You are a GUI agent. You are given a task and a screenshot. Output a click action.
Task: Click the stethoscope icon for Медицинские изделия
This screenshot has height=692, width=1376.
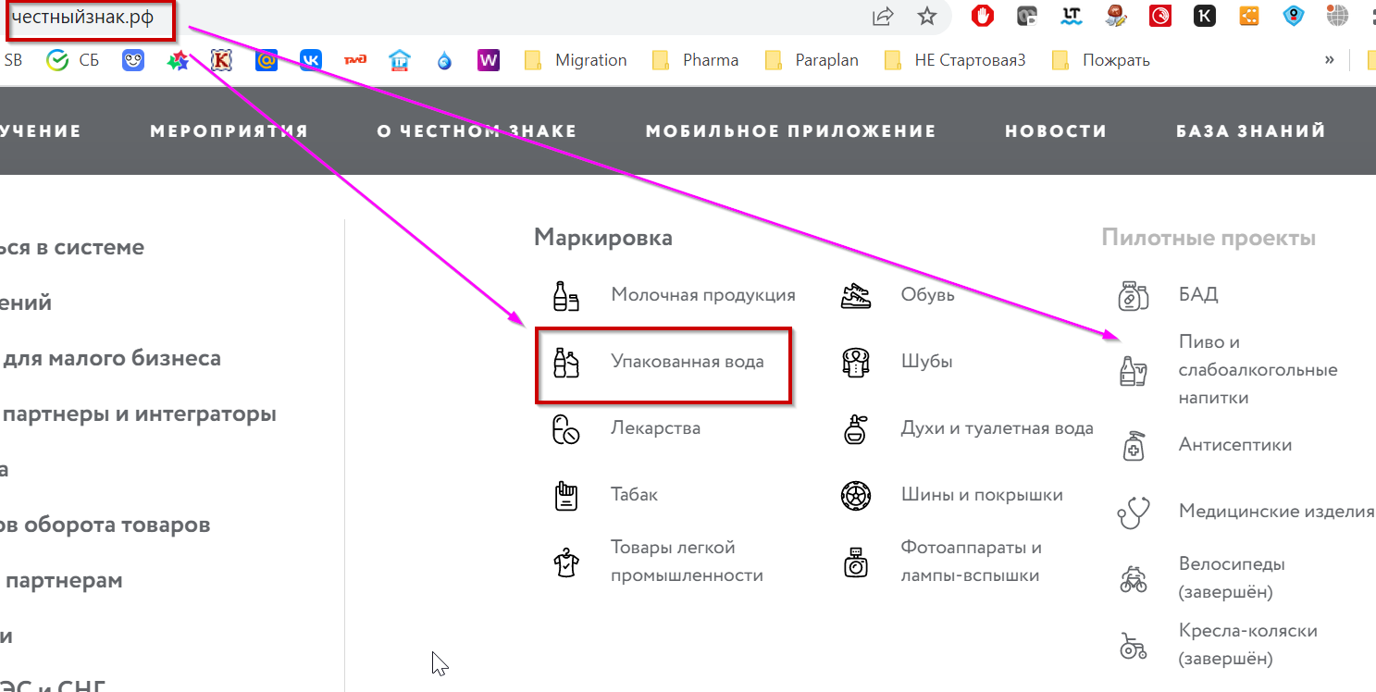(x=1134, y=513)
